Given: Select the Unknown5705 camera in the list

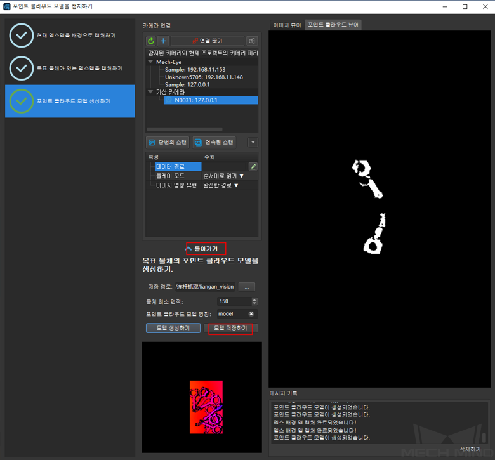Looking at the screenshot, I should [x=203, y=77].
